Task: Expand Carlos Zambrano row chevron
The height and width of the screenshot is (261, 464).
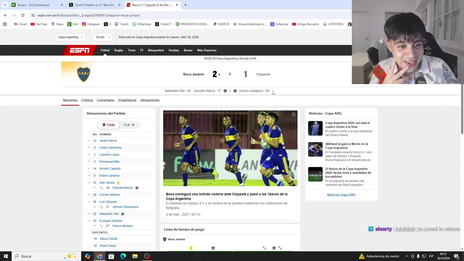Action: tap(89, 148)
